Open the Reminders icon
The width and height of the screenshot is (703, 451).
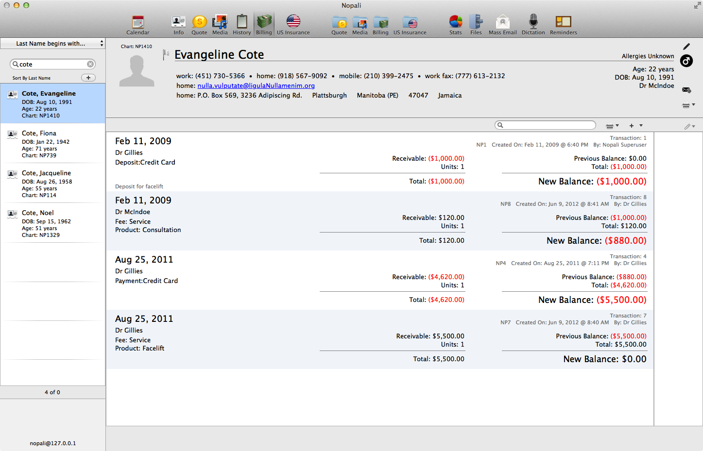[564, 25]
